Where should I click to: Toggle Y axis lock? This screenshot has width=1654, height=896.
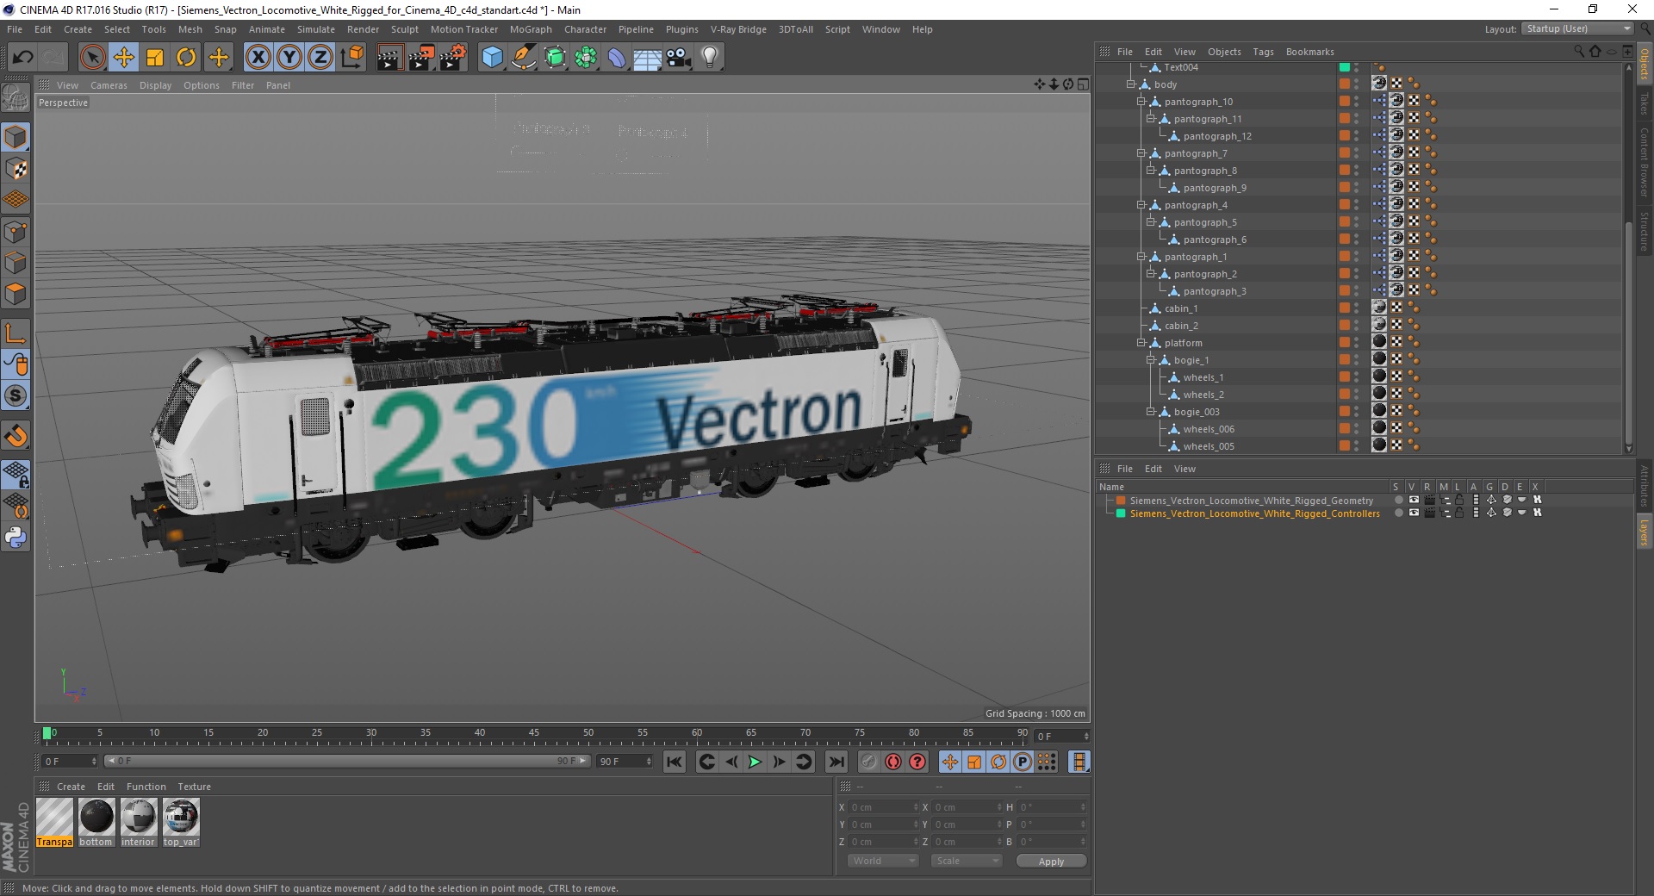point(289,58)
